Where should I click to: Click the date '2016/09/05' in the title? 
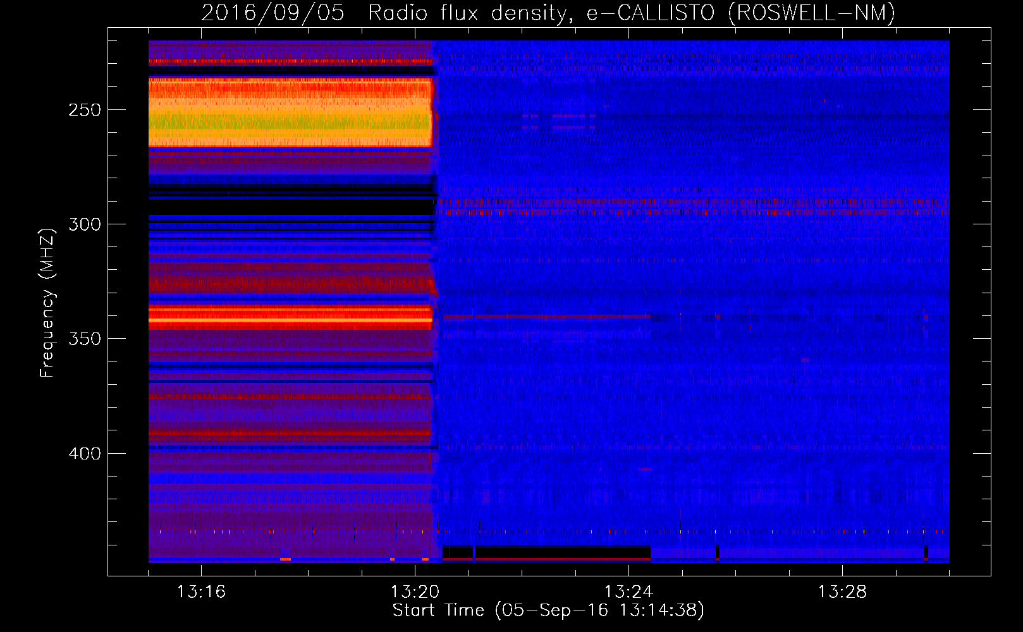click(273, 13)
